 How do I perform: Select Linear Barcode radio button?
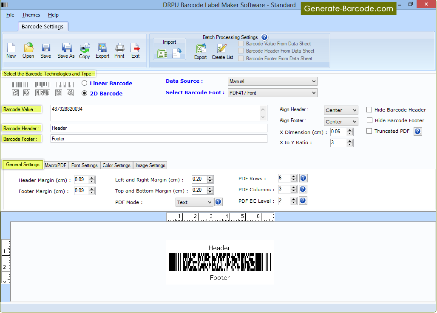coord(85,83)
